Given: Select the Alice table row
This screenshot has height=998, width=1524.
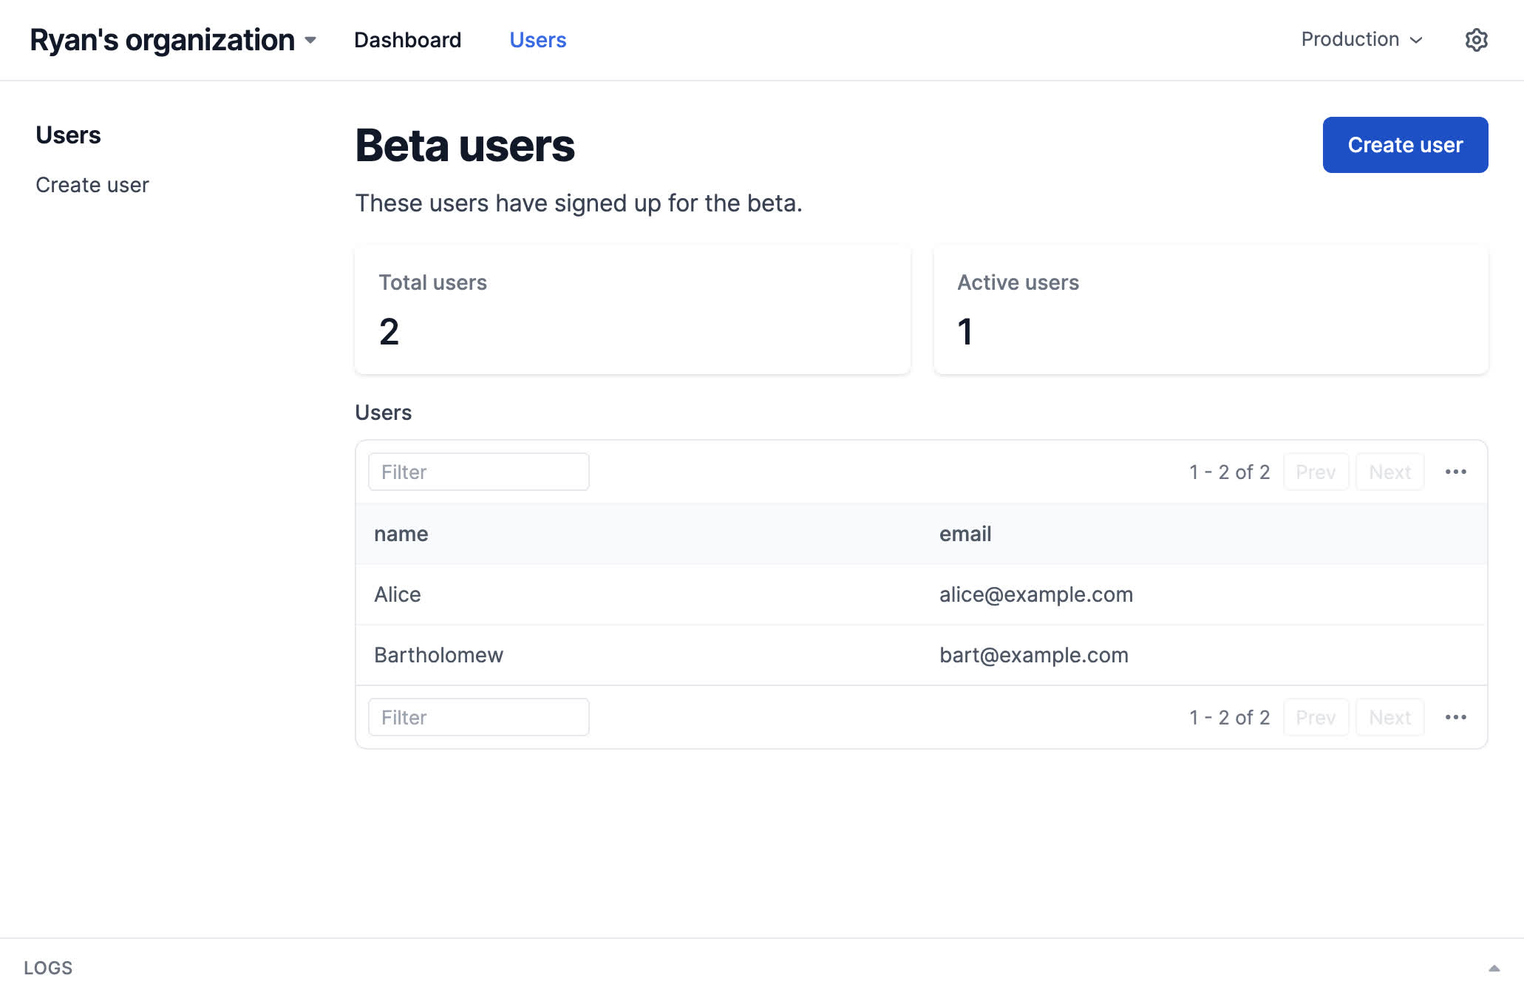Looking at the screenshot, I should pyautogui.click(x=920, y=594).
